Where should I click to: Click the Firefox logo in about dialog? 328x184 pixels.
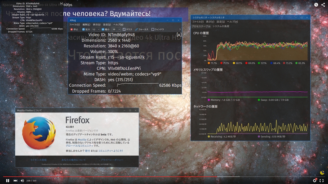(x=39, y=133)
